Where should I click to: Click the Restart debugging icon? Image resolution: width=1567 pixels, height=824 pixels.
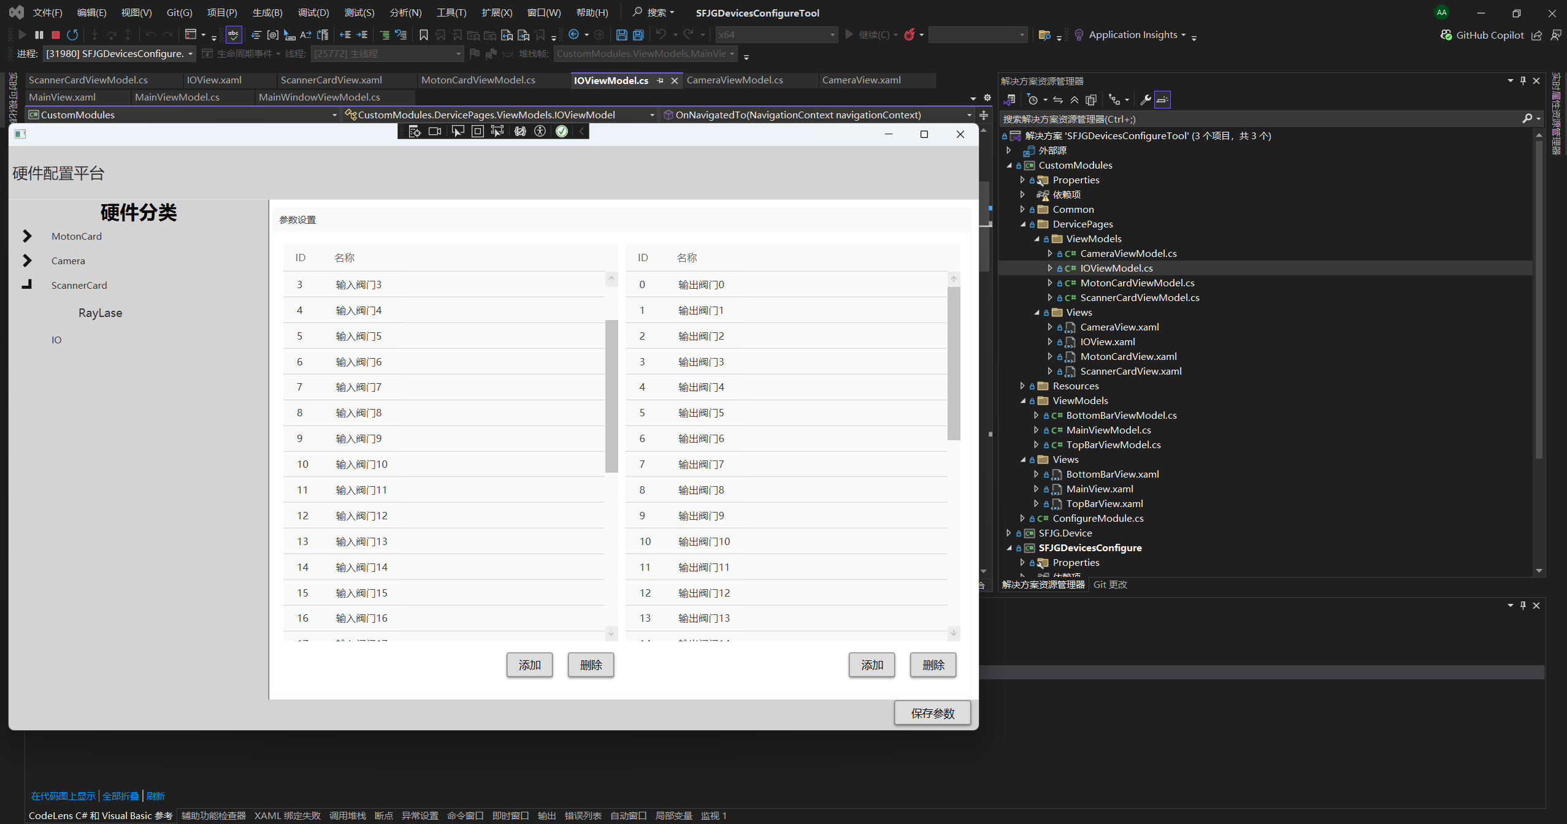pos(72,35)
